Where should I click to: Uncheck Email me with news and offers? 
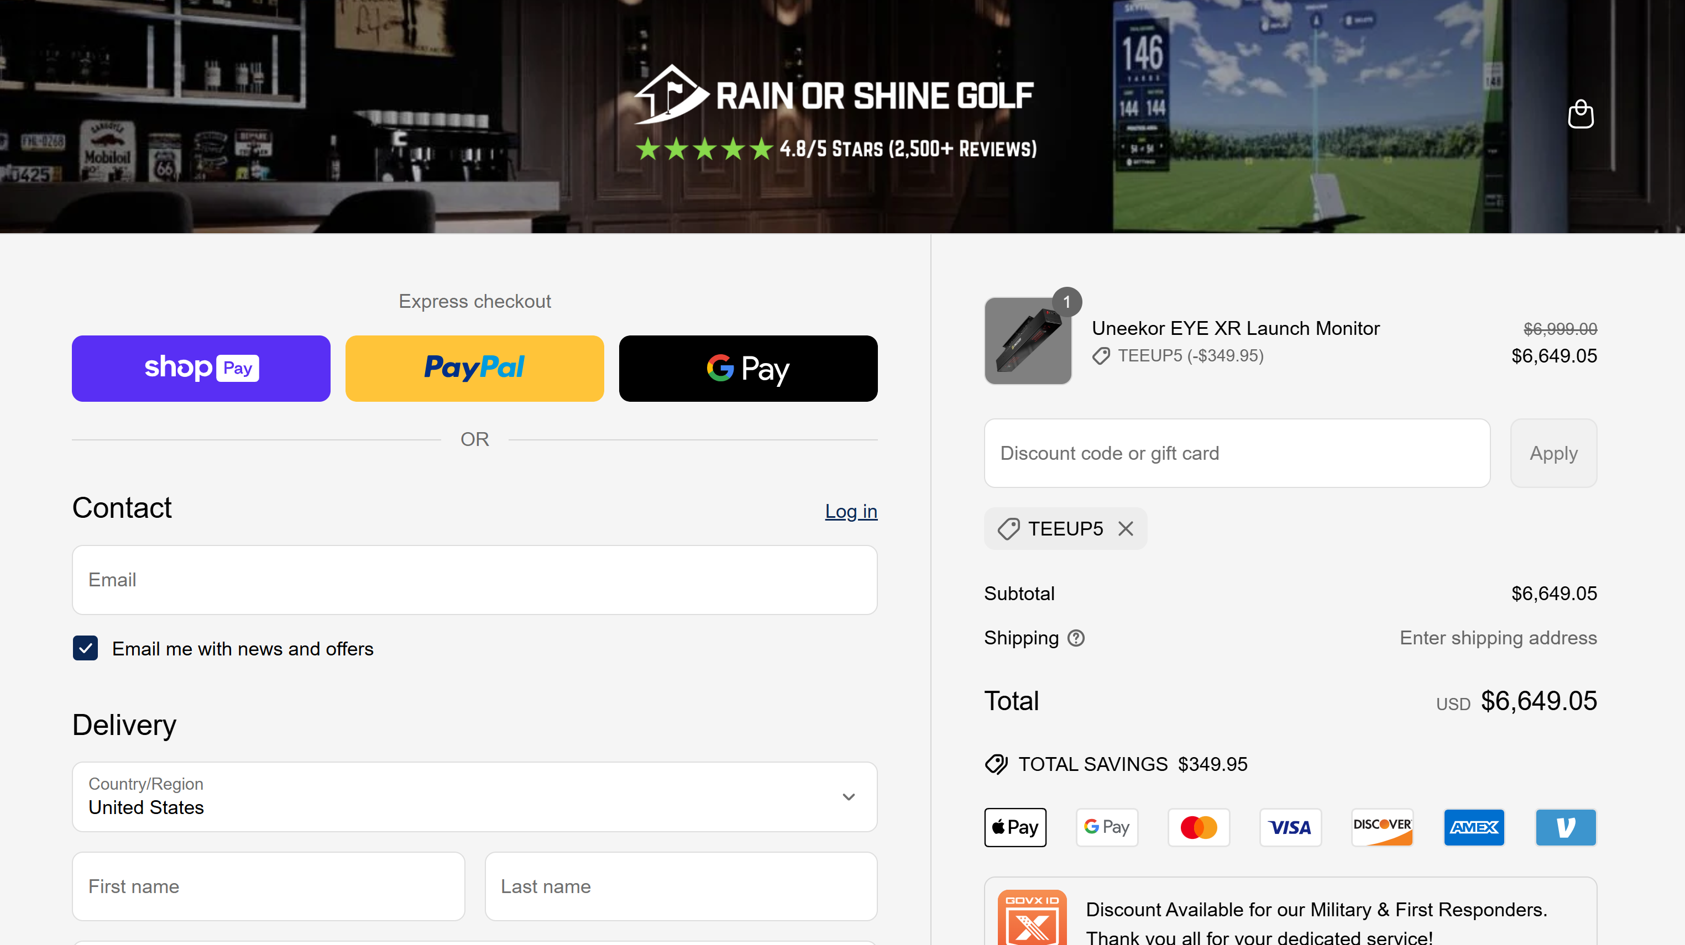[86, 648]
